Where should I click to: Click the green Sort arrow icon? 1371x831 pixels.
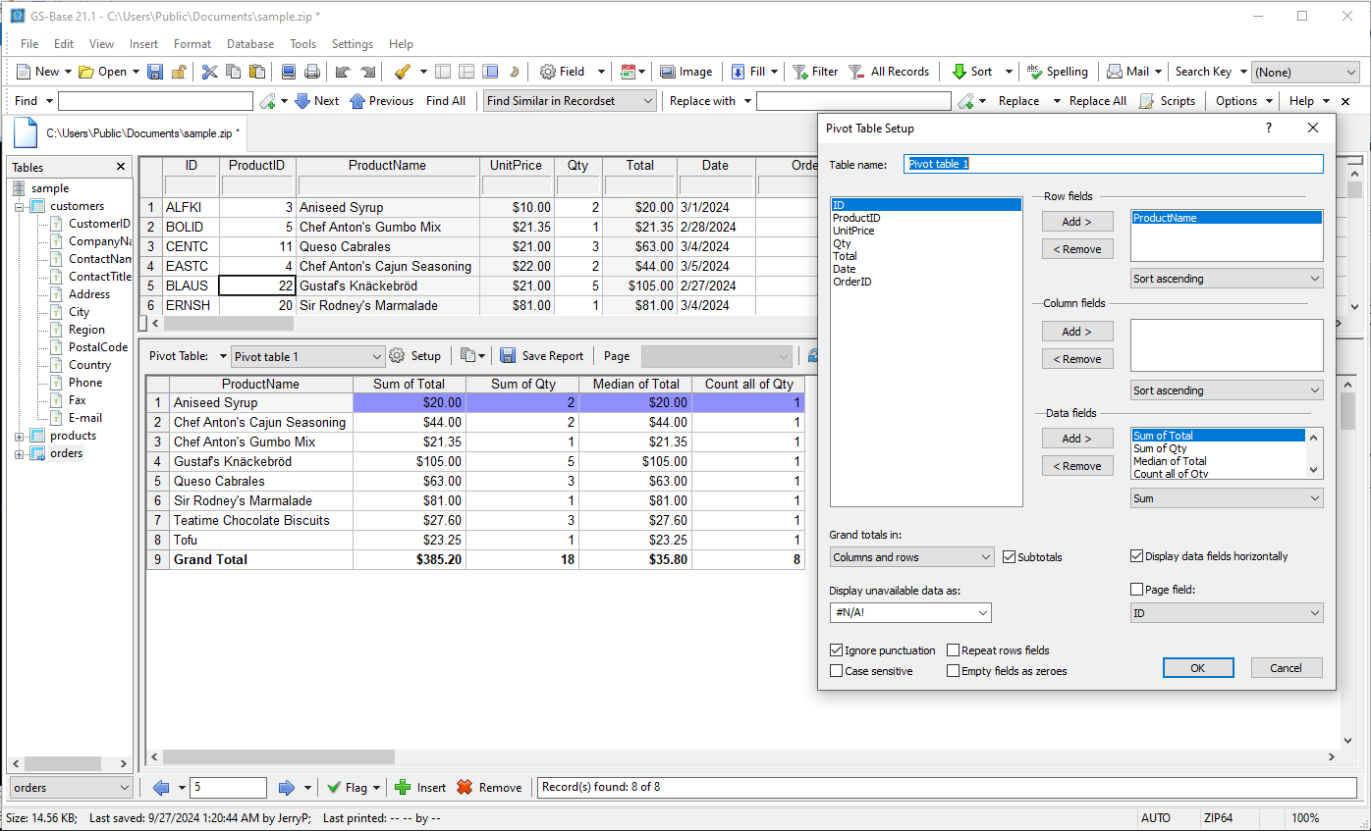click(959, 72)
